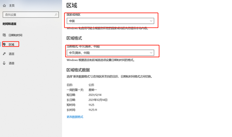Click the chevron of the 中国 dropdown
Screen dimensions: 232x137
tap(151, 21)
